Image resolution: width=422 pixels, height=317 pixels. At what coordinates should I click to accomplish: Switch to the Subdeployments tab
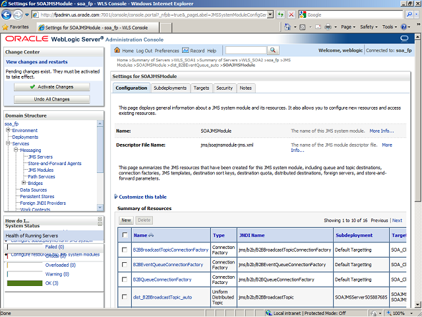[169, 88]
